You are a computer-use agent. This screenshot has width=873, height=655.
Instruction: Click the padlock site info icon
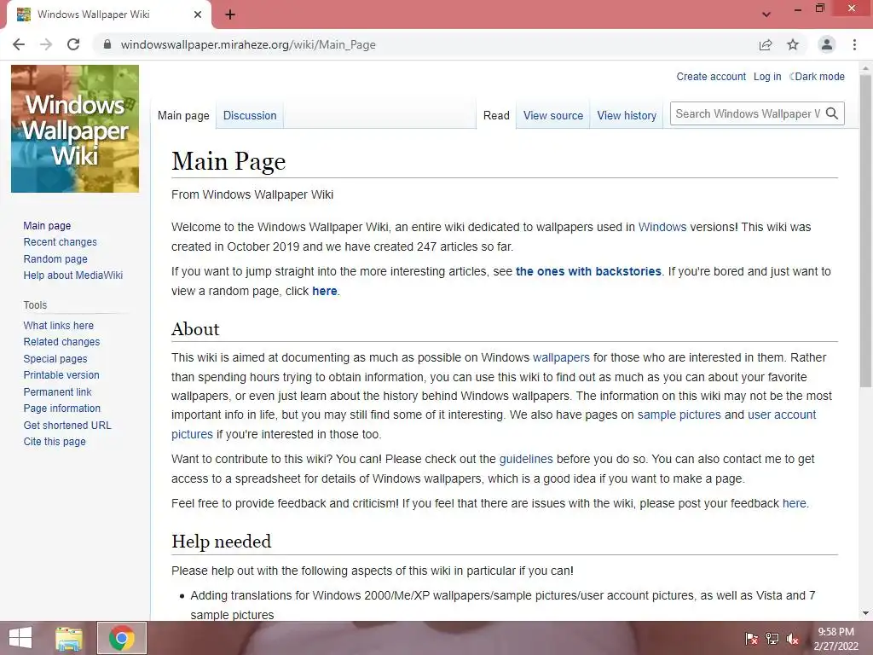coord(107,44)
